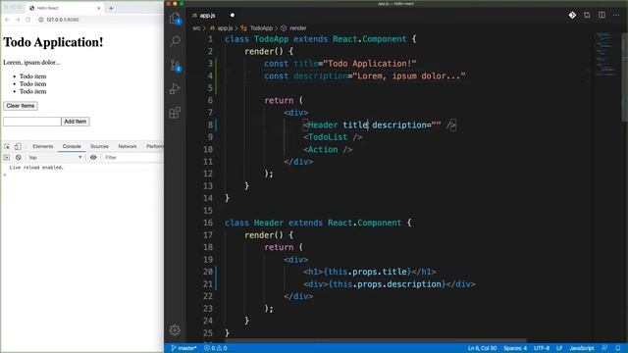The image size is (628, 353).
Task: Open the Run and Debug view
Action: 175,88
